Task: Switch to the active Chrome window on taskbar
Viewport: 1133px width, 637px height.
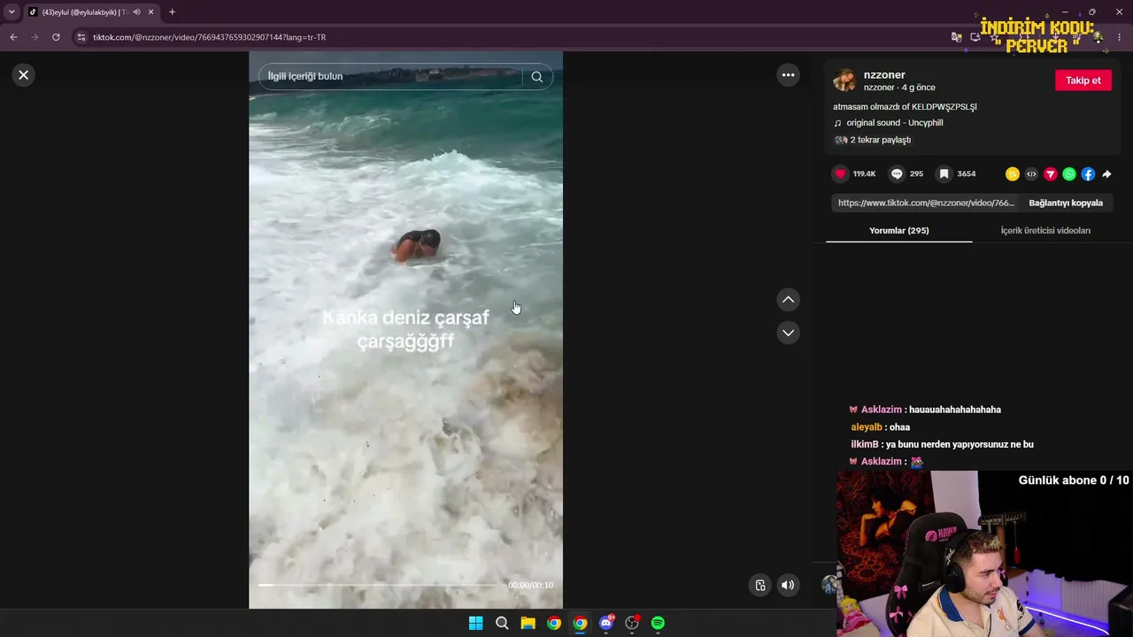Action: tap(580, 623)
